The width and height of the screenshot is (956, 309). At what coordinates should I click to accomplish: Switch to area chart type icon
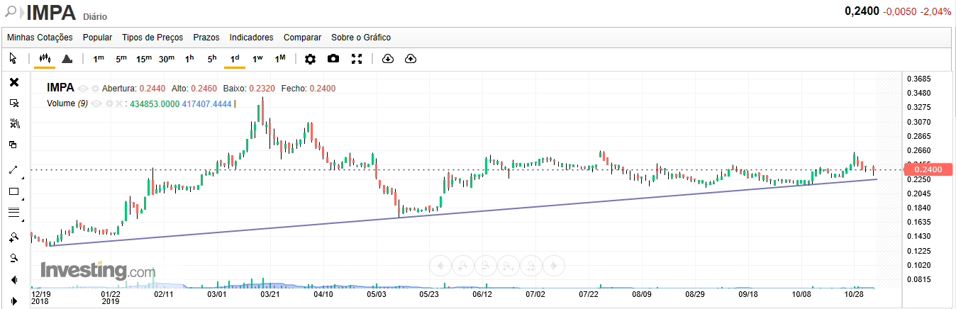pyautogui.click(x=67, y=59)
